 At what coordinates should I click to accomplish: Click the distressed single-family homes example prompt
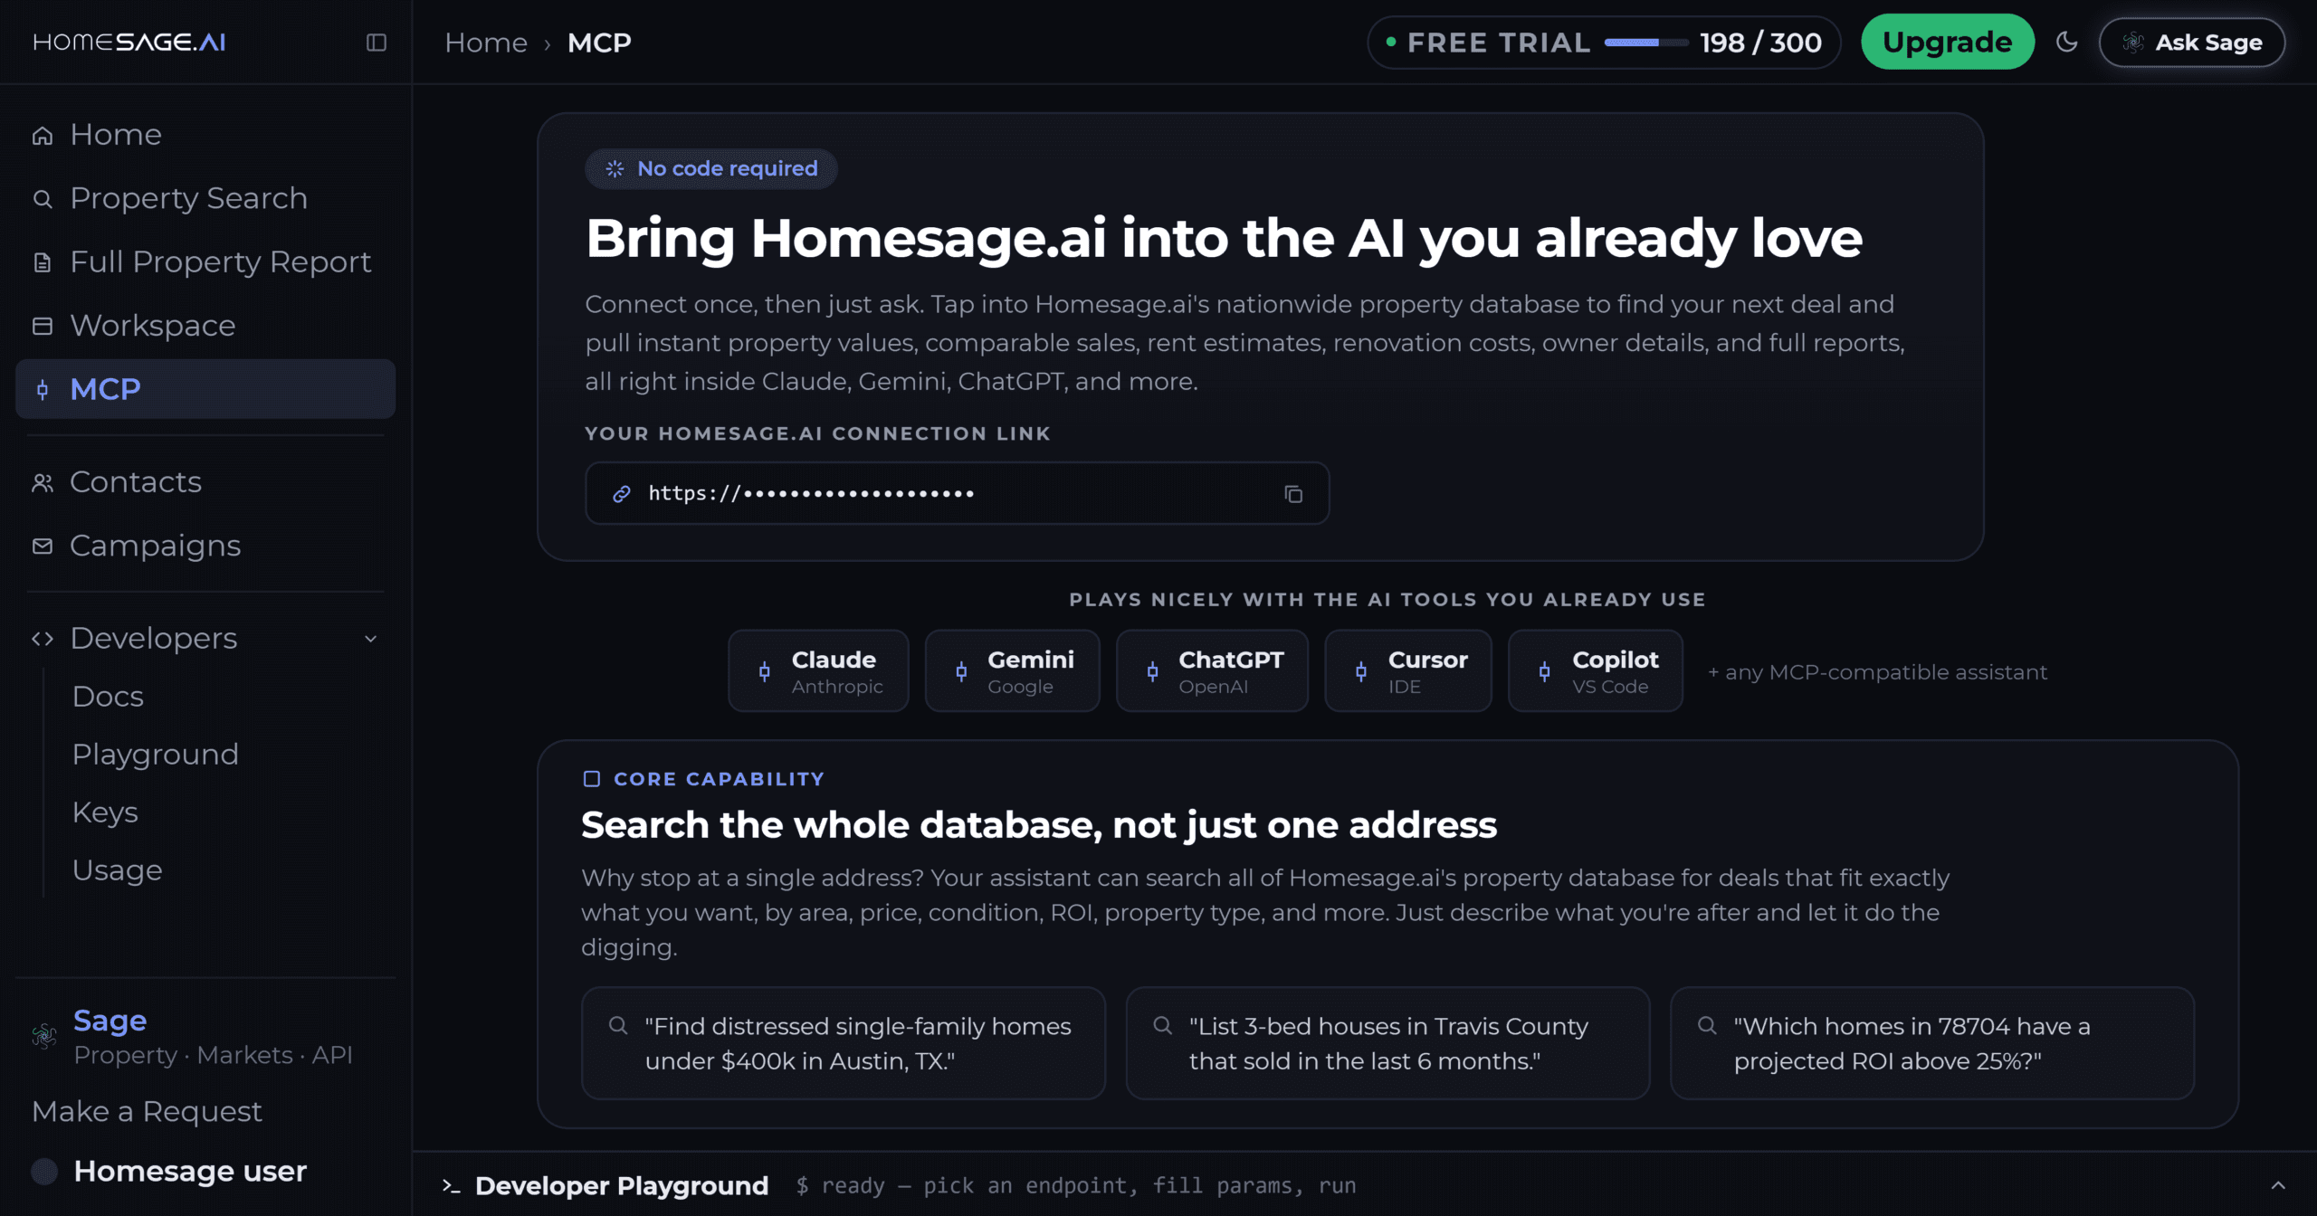point(844,1043)
